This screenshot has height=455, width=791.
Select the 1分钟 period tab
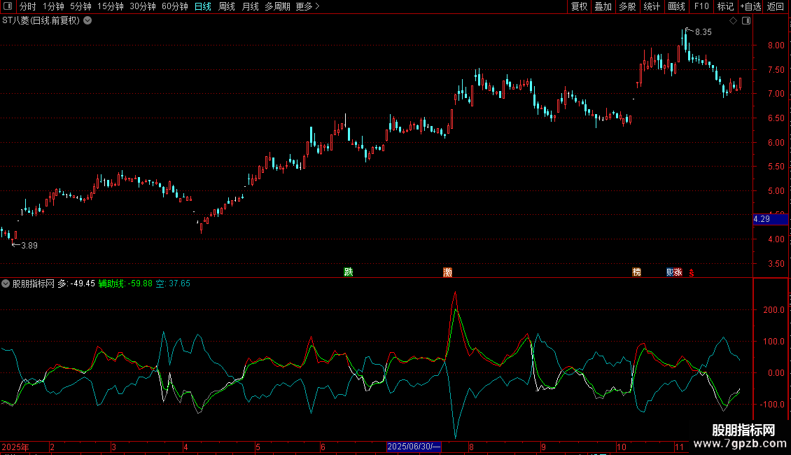pos(53,6)
